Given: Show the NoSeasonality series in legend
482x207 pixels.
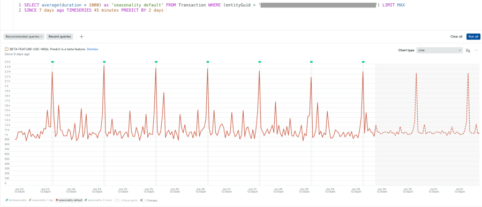Looking at the screenshot, I should 16,200.
